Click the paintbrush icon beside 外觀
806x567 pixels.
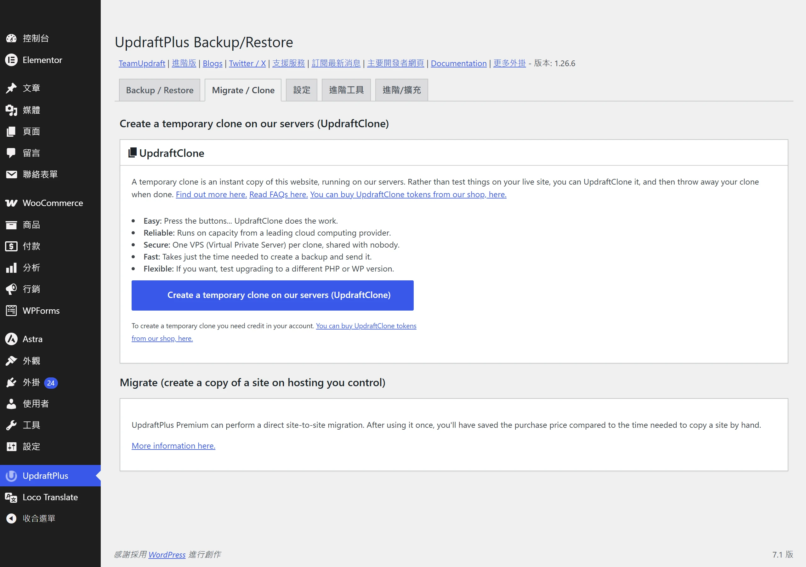pyautogui.click(x=11, y=361)
